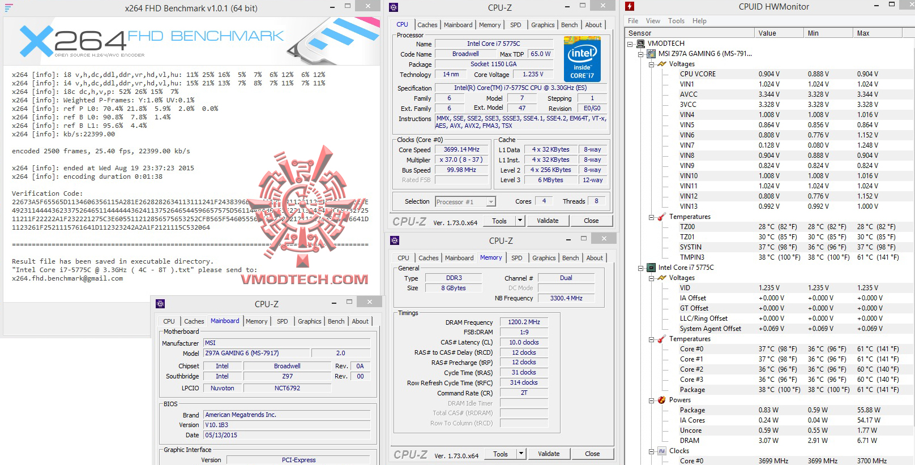Click the Voltages icon above VID
Viewport: 915px width, 465px height.
click(662, 278)
